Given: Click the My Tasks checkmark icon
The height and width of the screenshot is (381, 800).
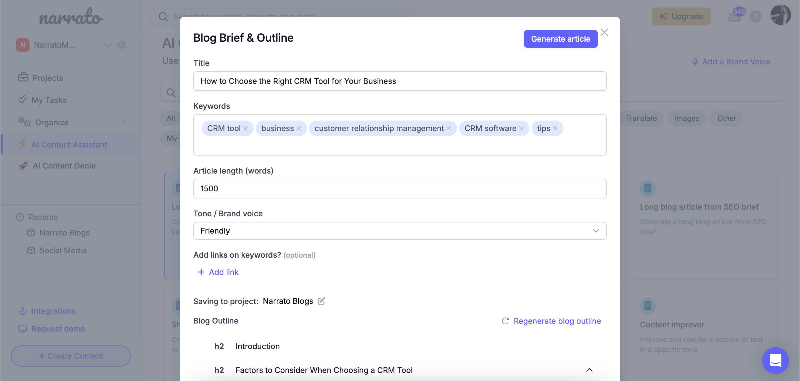Looking at the screenshot, I should [x=23, y=99].
